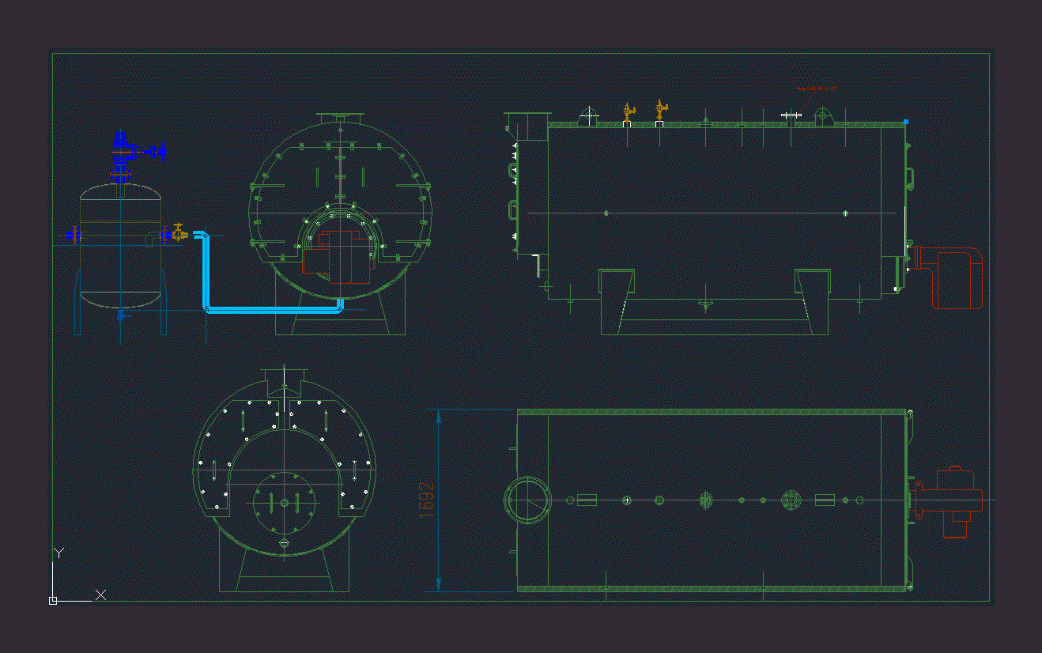Select the blue grip on side view corner
This screenshot has height=653, width=1042.
pos(906,123)
